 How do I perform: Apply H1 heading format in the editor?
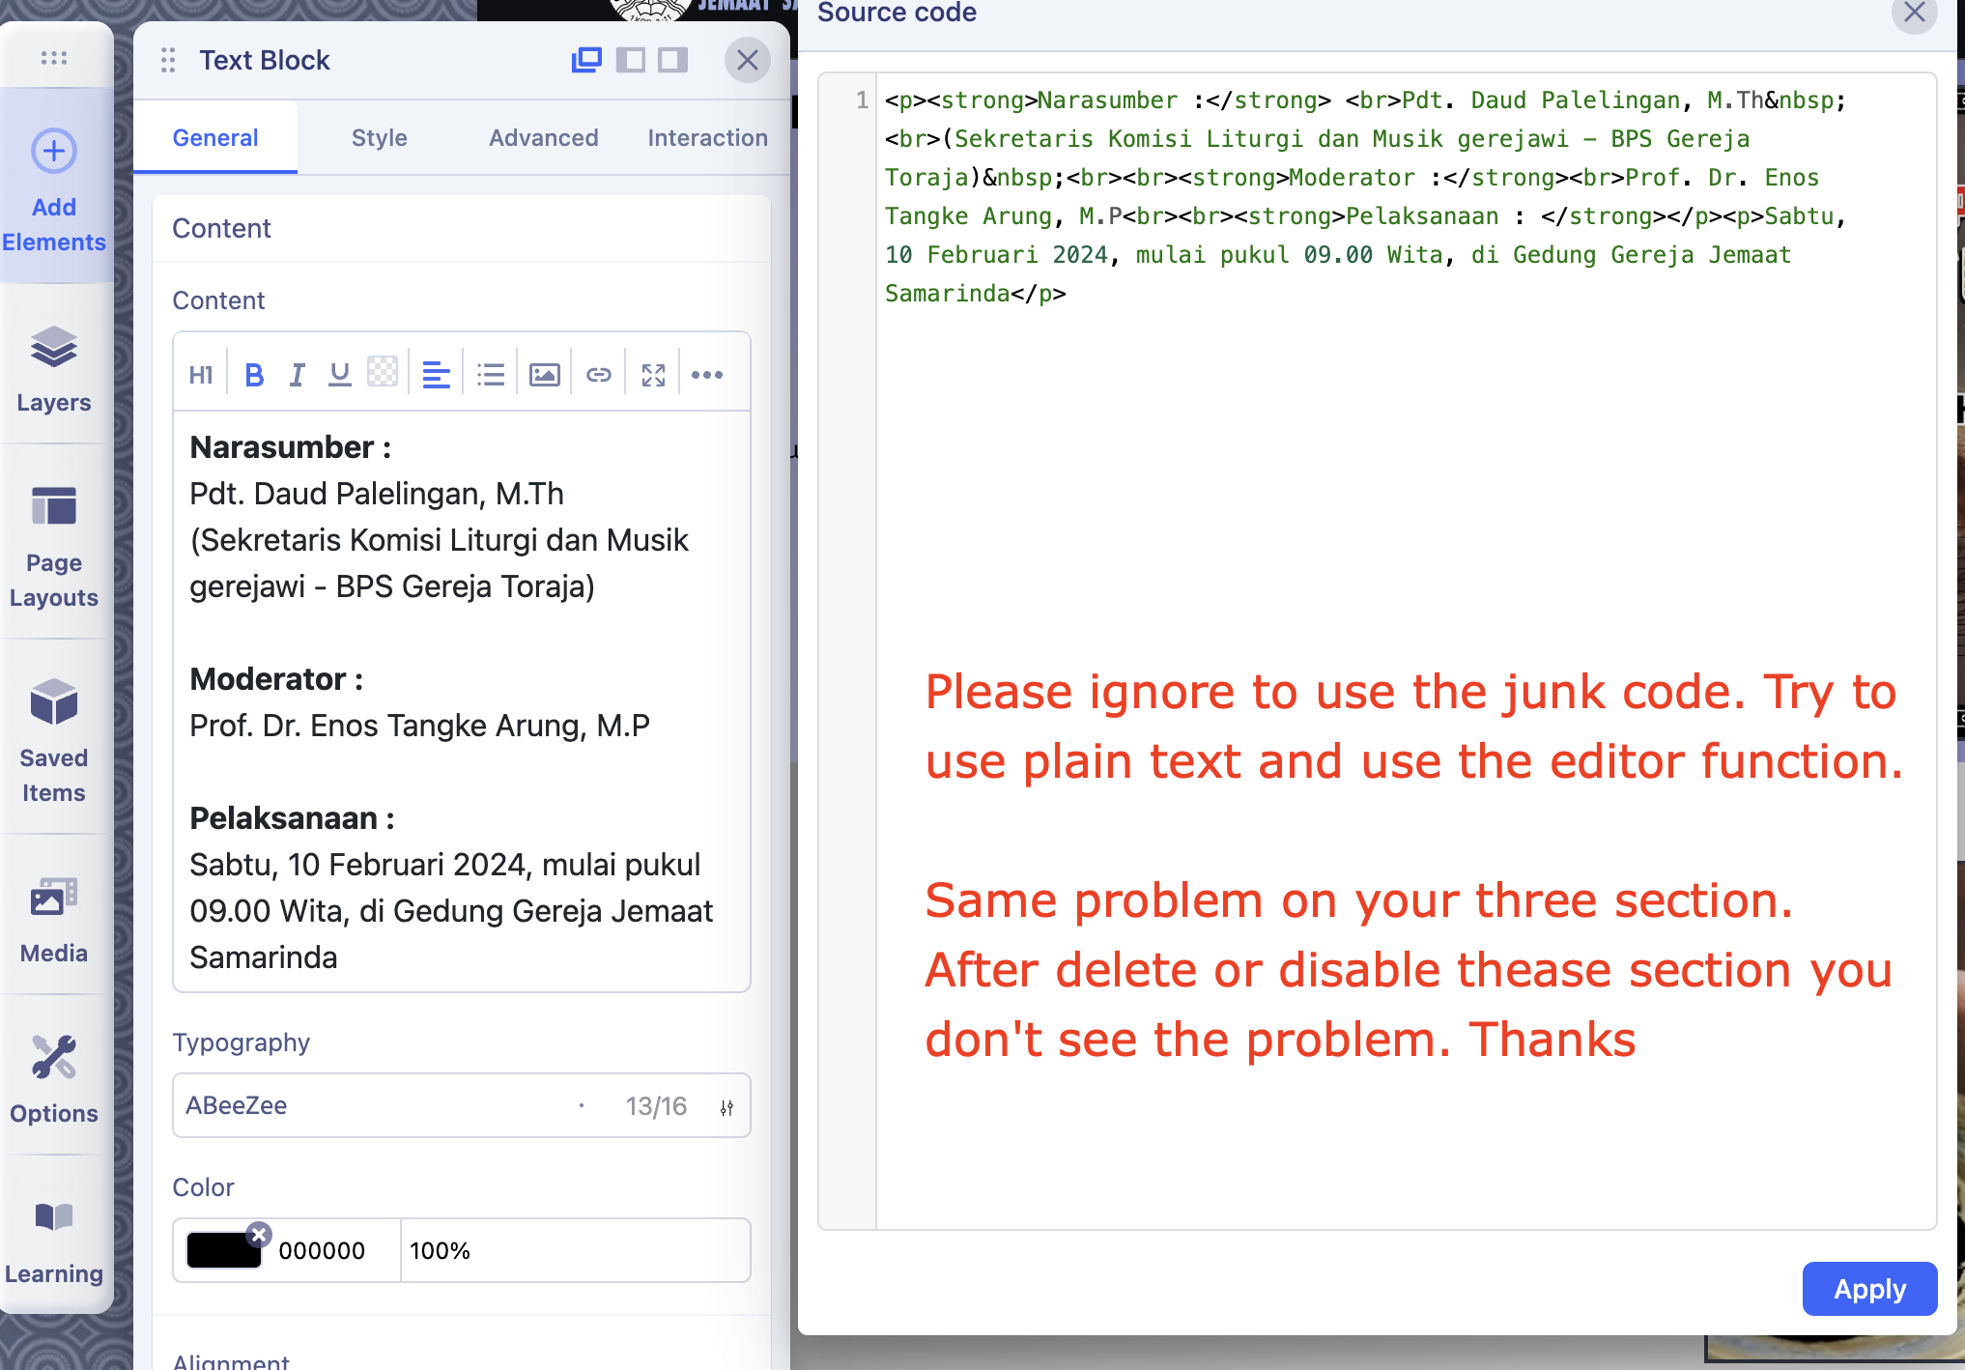(200, 374)
